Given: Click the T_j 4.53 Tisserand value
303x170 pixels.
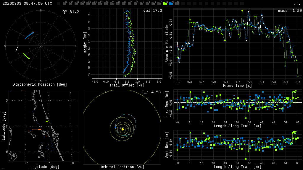Looking at the screenshot, I should (x=151, y=92).
